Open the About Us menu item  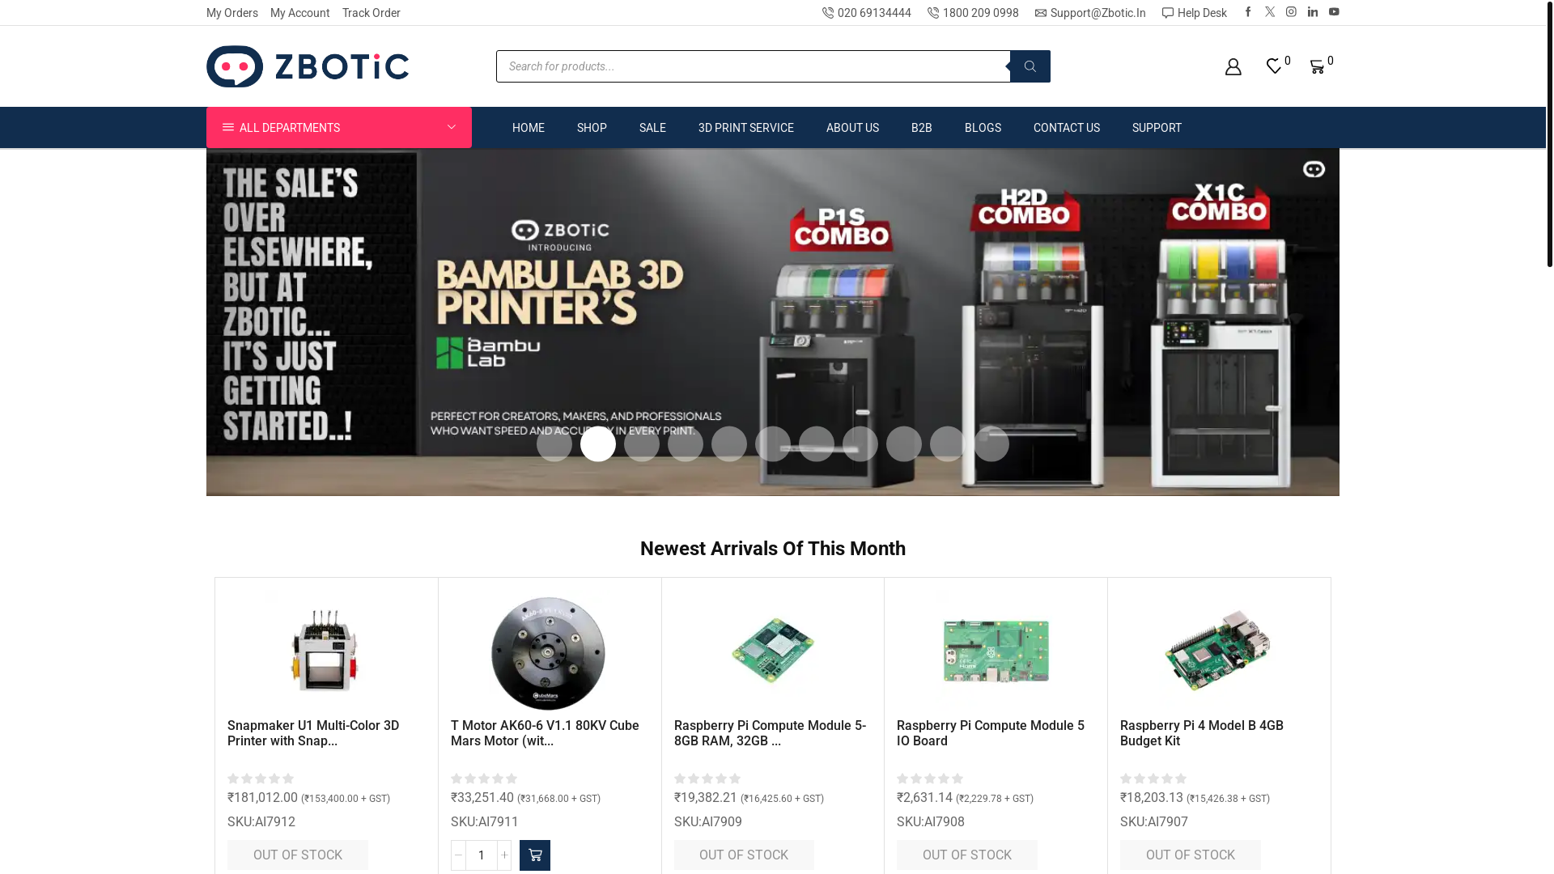tap(852, 128)
